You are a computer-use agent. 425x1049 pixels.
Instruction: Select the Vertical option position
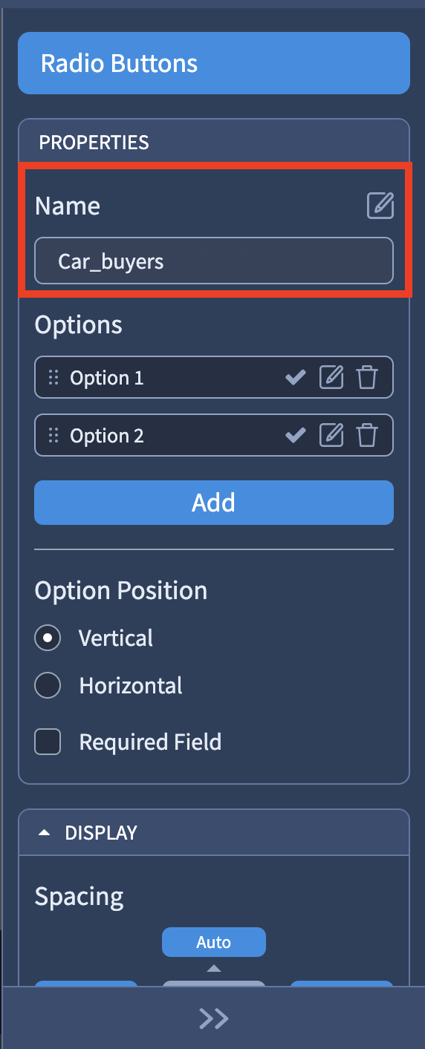[48, 638]
